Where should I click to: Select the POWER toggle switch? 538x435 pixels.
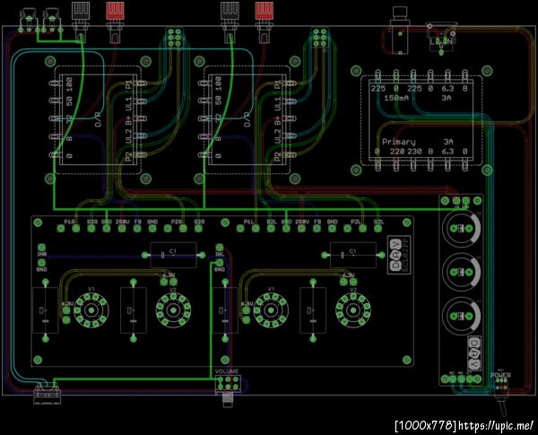502,396
